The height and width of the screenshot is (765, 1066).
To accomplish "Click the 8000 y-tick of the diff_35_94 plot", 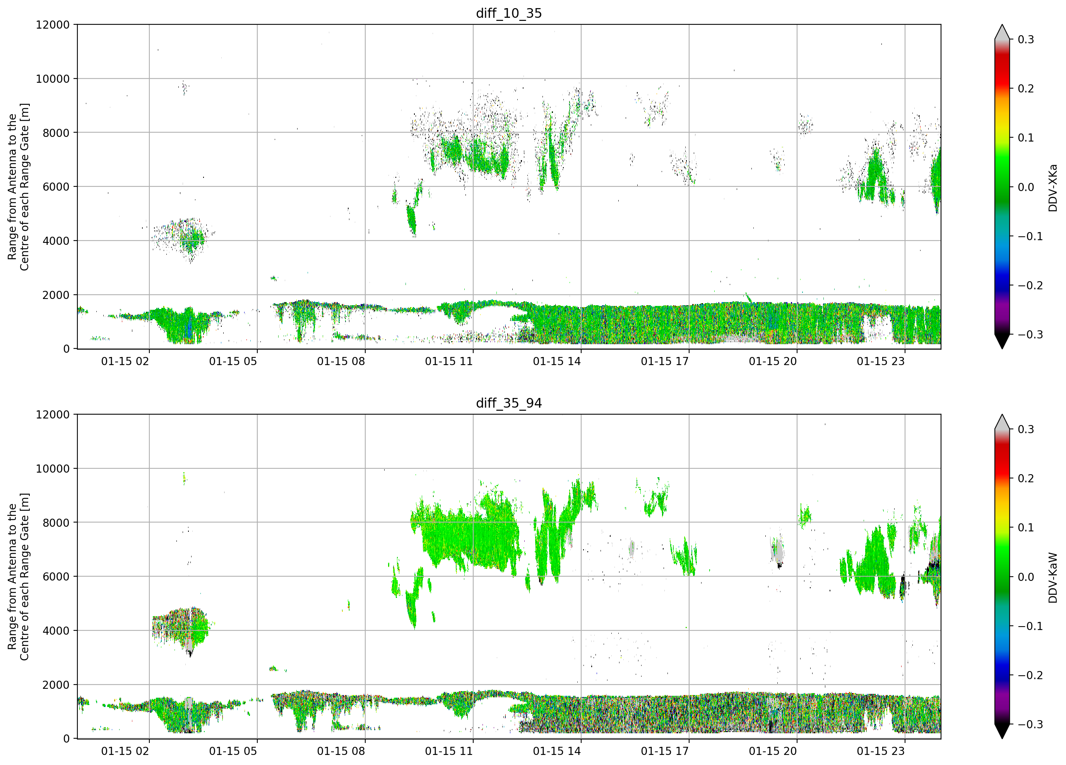I will click(56, 523).
